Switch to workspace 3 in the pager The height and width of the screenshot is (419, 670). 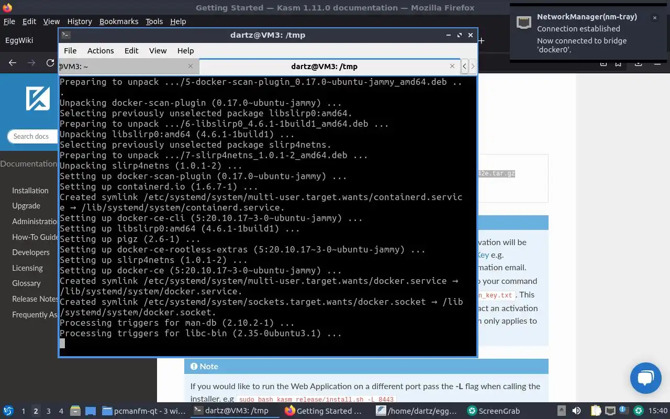49,411
